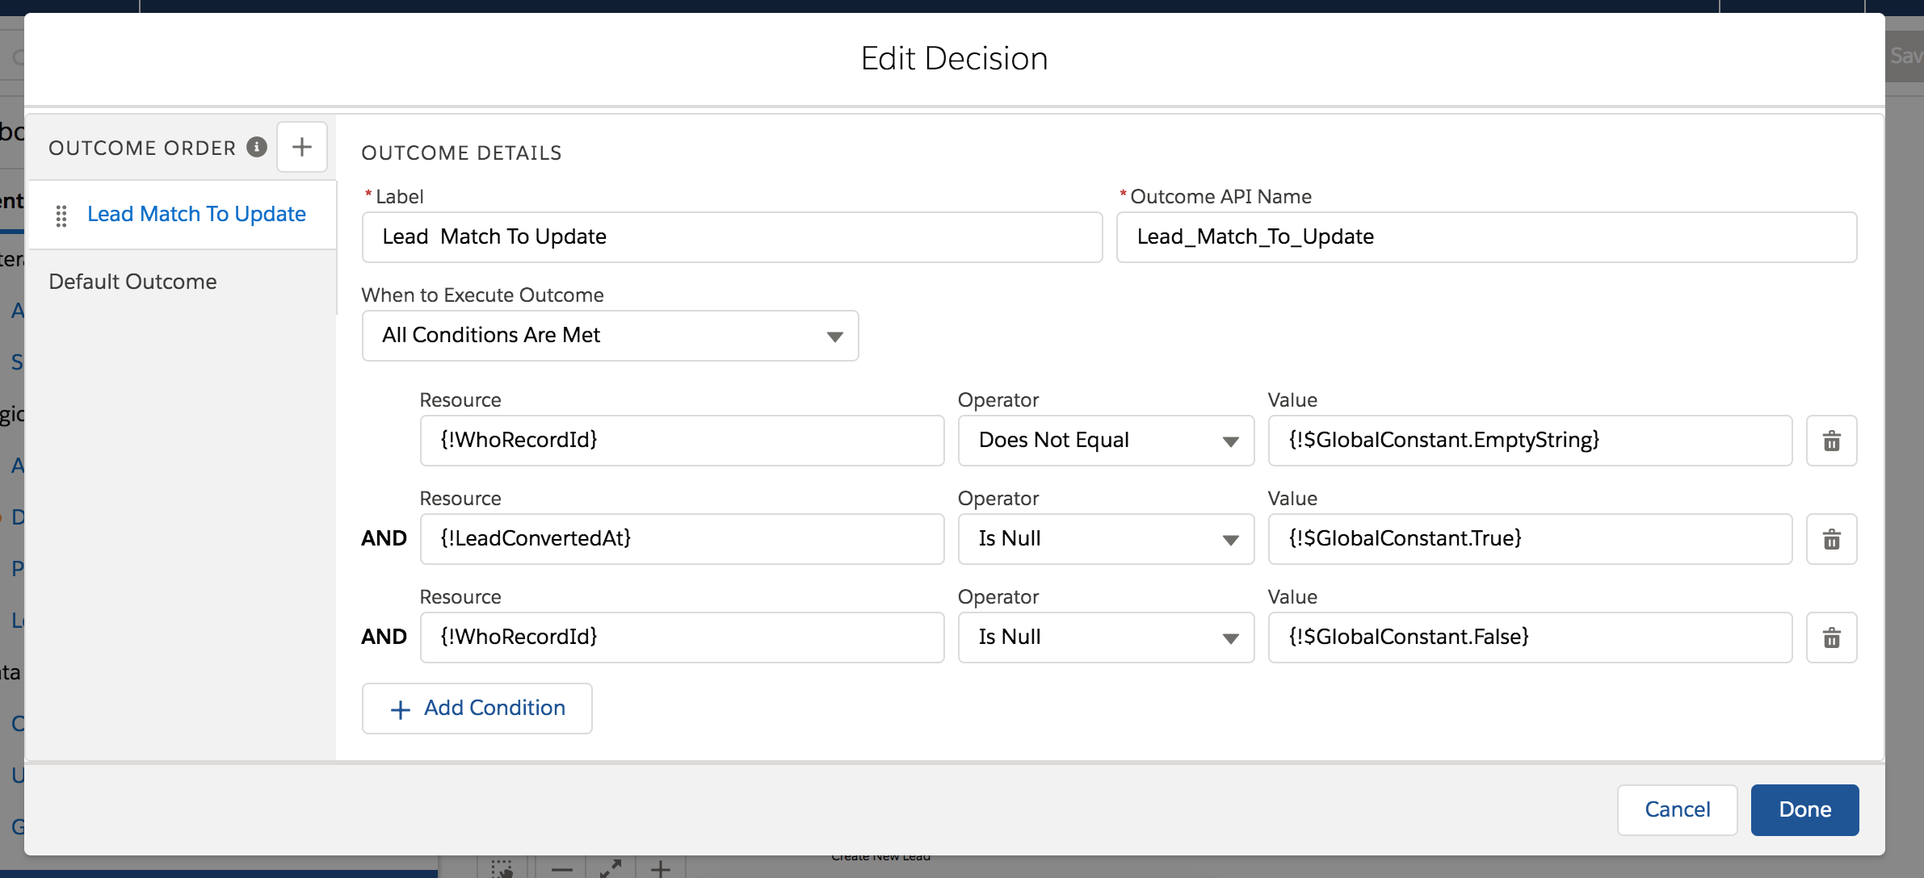The image size is (1924, 878).
Task: Click the GlobalConstant.EmptyString value field
Action: click(1529, 441)
